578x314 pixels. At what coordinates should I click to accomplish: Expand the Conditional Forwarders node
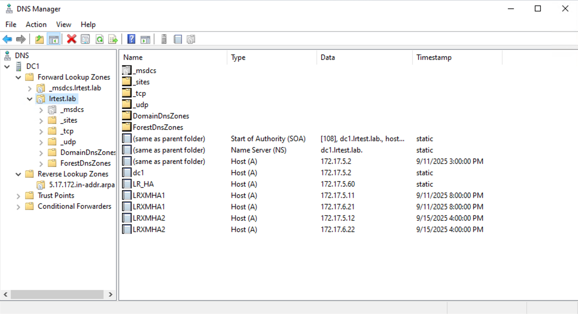click(x=19, y=206)
